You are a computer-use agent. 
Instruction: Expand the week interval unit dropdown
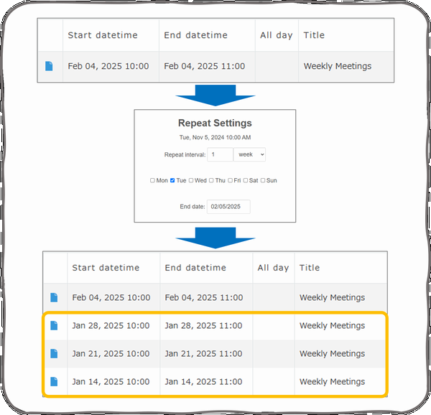point(249,154)
